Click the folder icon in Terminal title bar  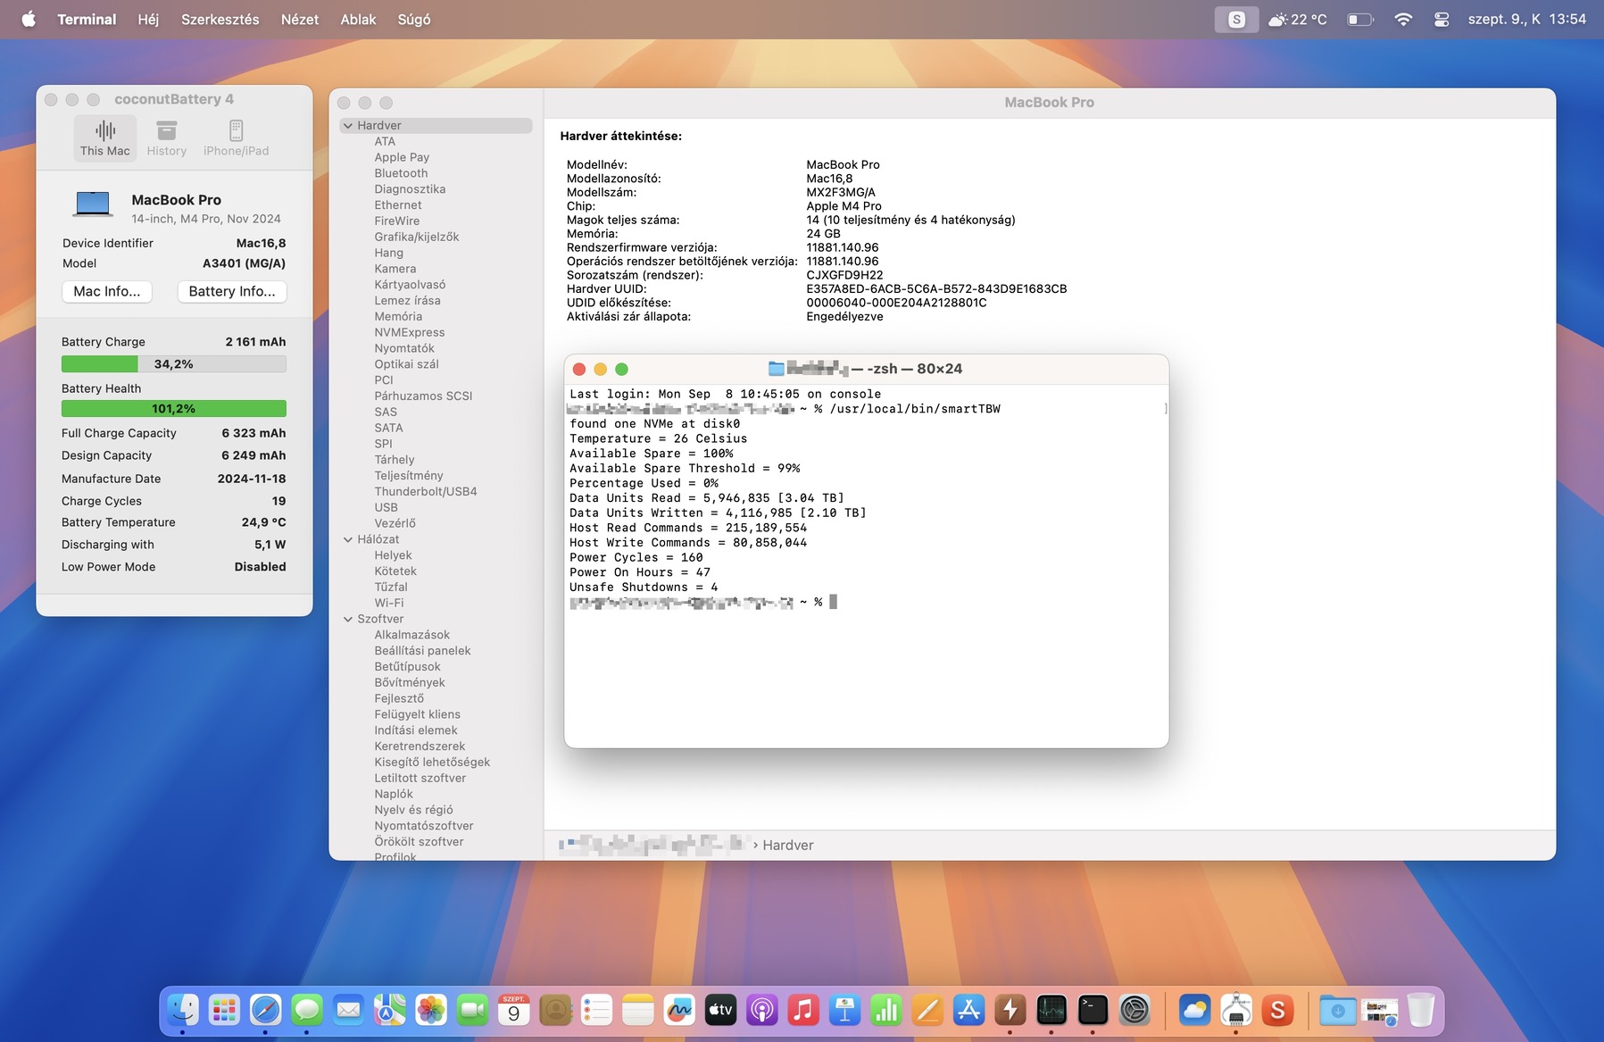pos(777,369)
